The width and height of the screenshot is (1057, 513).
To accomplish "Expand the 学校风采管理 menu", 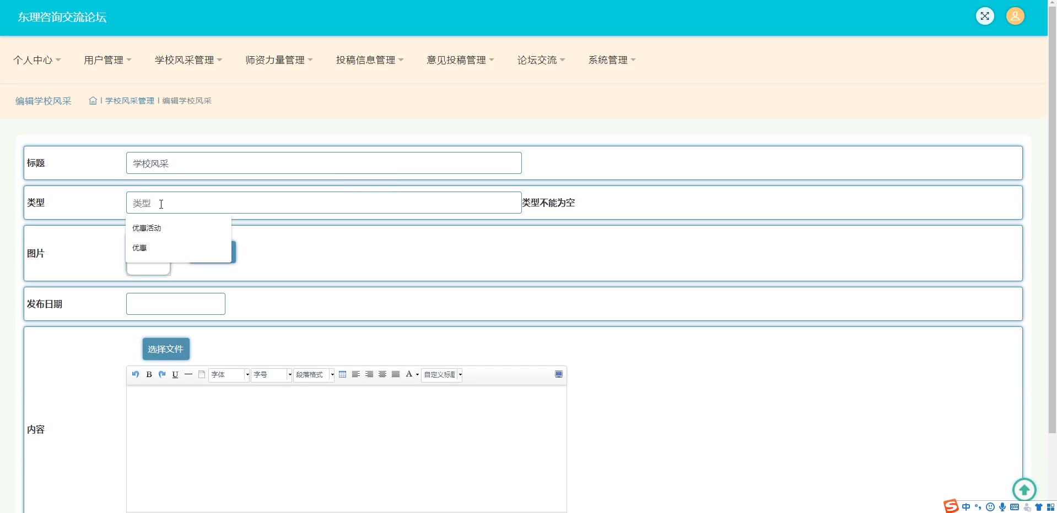I will point(188,60).
